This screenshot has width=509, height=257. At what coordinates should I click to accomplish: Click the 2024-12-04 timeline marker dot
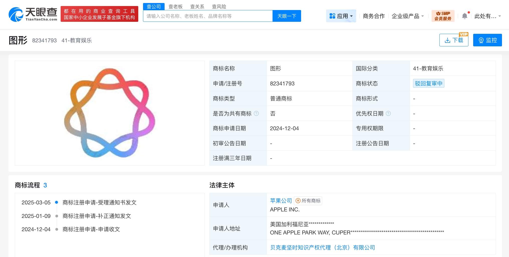tap(57, 229)
